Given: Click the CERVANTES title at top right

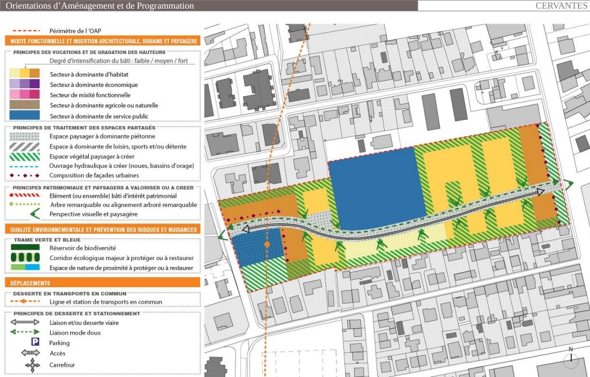Looking at the screenshot, I should (x=561, y=6).
